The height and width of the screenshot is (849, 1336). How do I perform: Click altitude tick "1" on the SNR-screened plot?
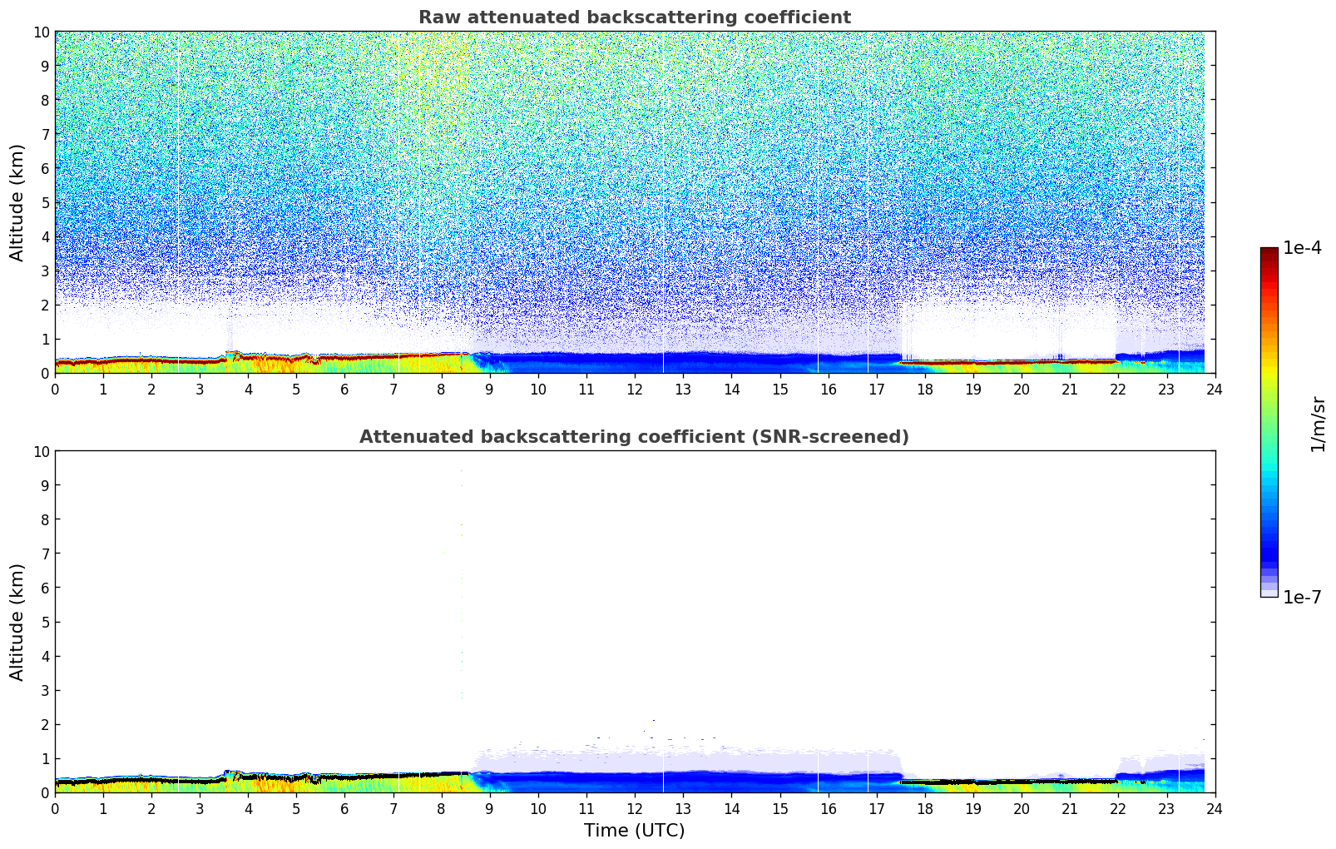(x=45, y=758)
